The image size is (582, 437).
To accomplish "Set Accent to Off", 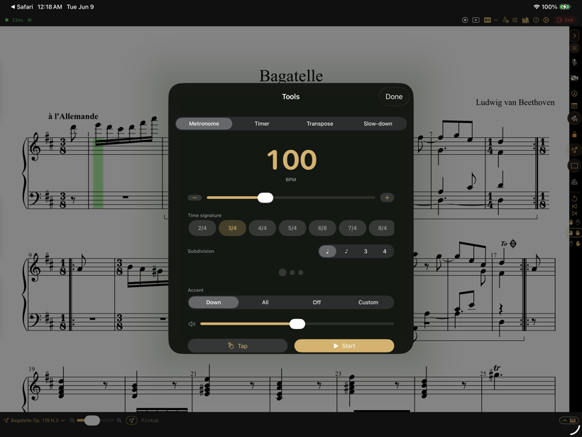I will point(317,303).
